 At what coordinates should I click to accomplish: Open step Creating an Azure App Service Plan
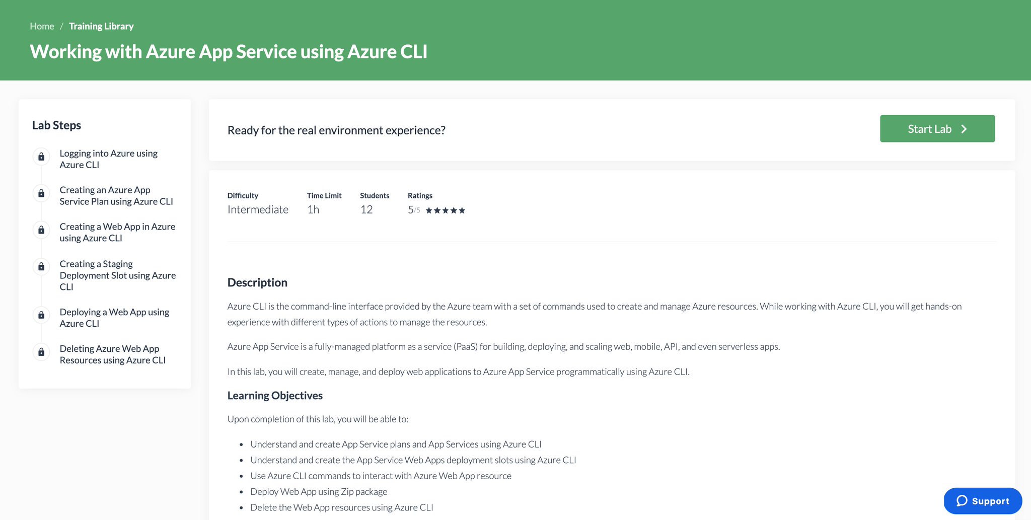[116, 196]
